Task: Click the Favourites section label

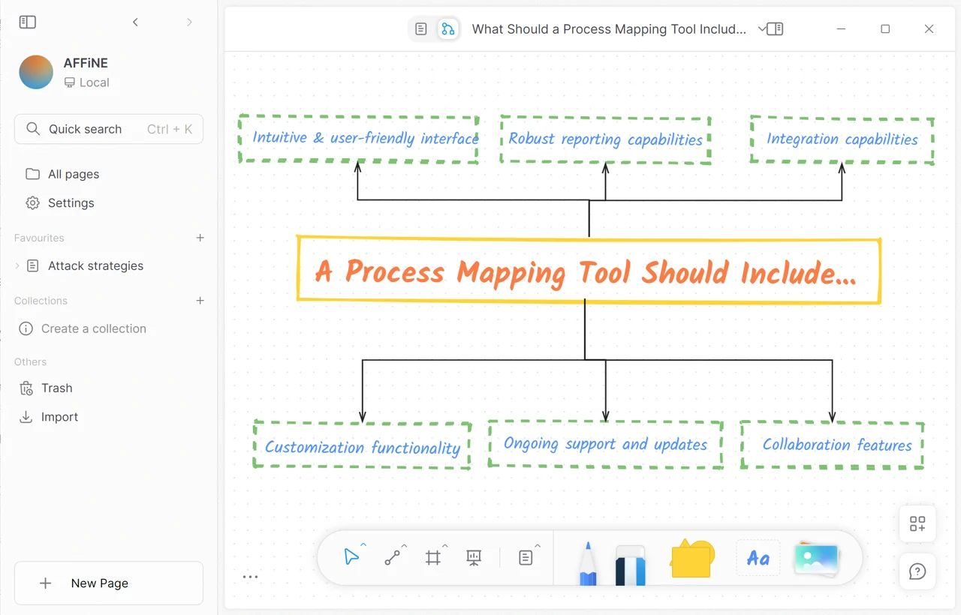Action: point(39,238)
